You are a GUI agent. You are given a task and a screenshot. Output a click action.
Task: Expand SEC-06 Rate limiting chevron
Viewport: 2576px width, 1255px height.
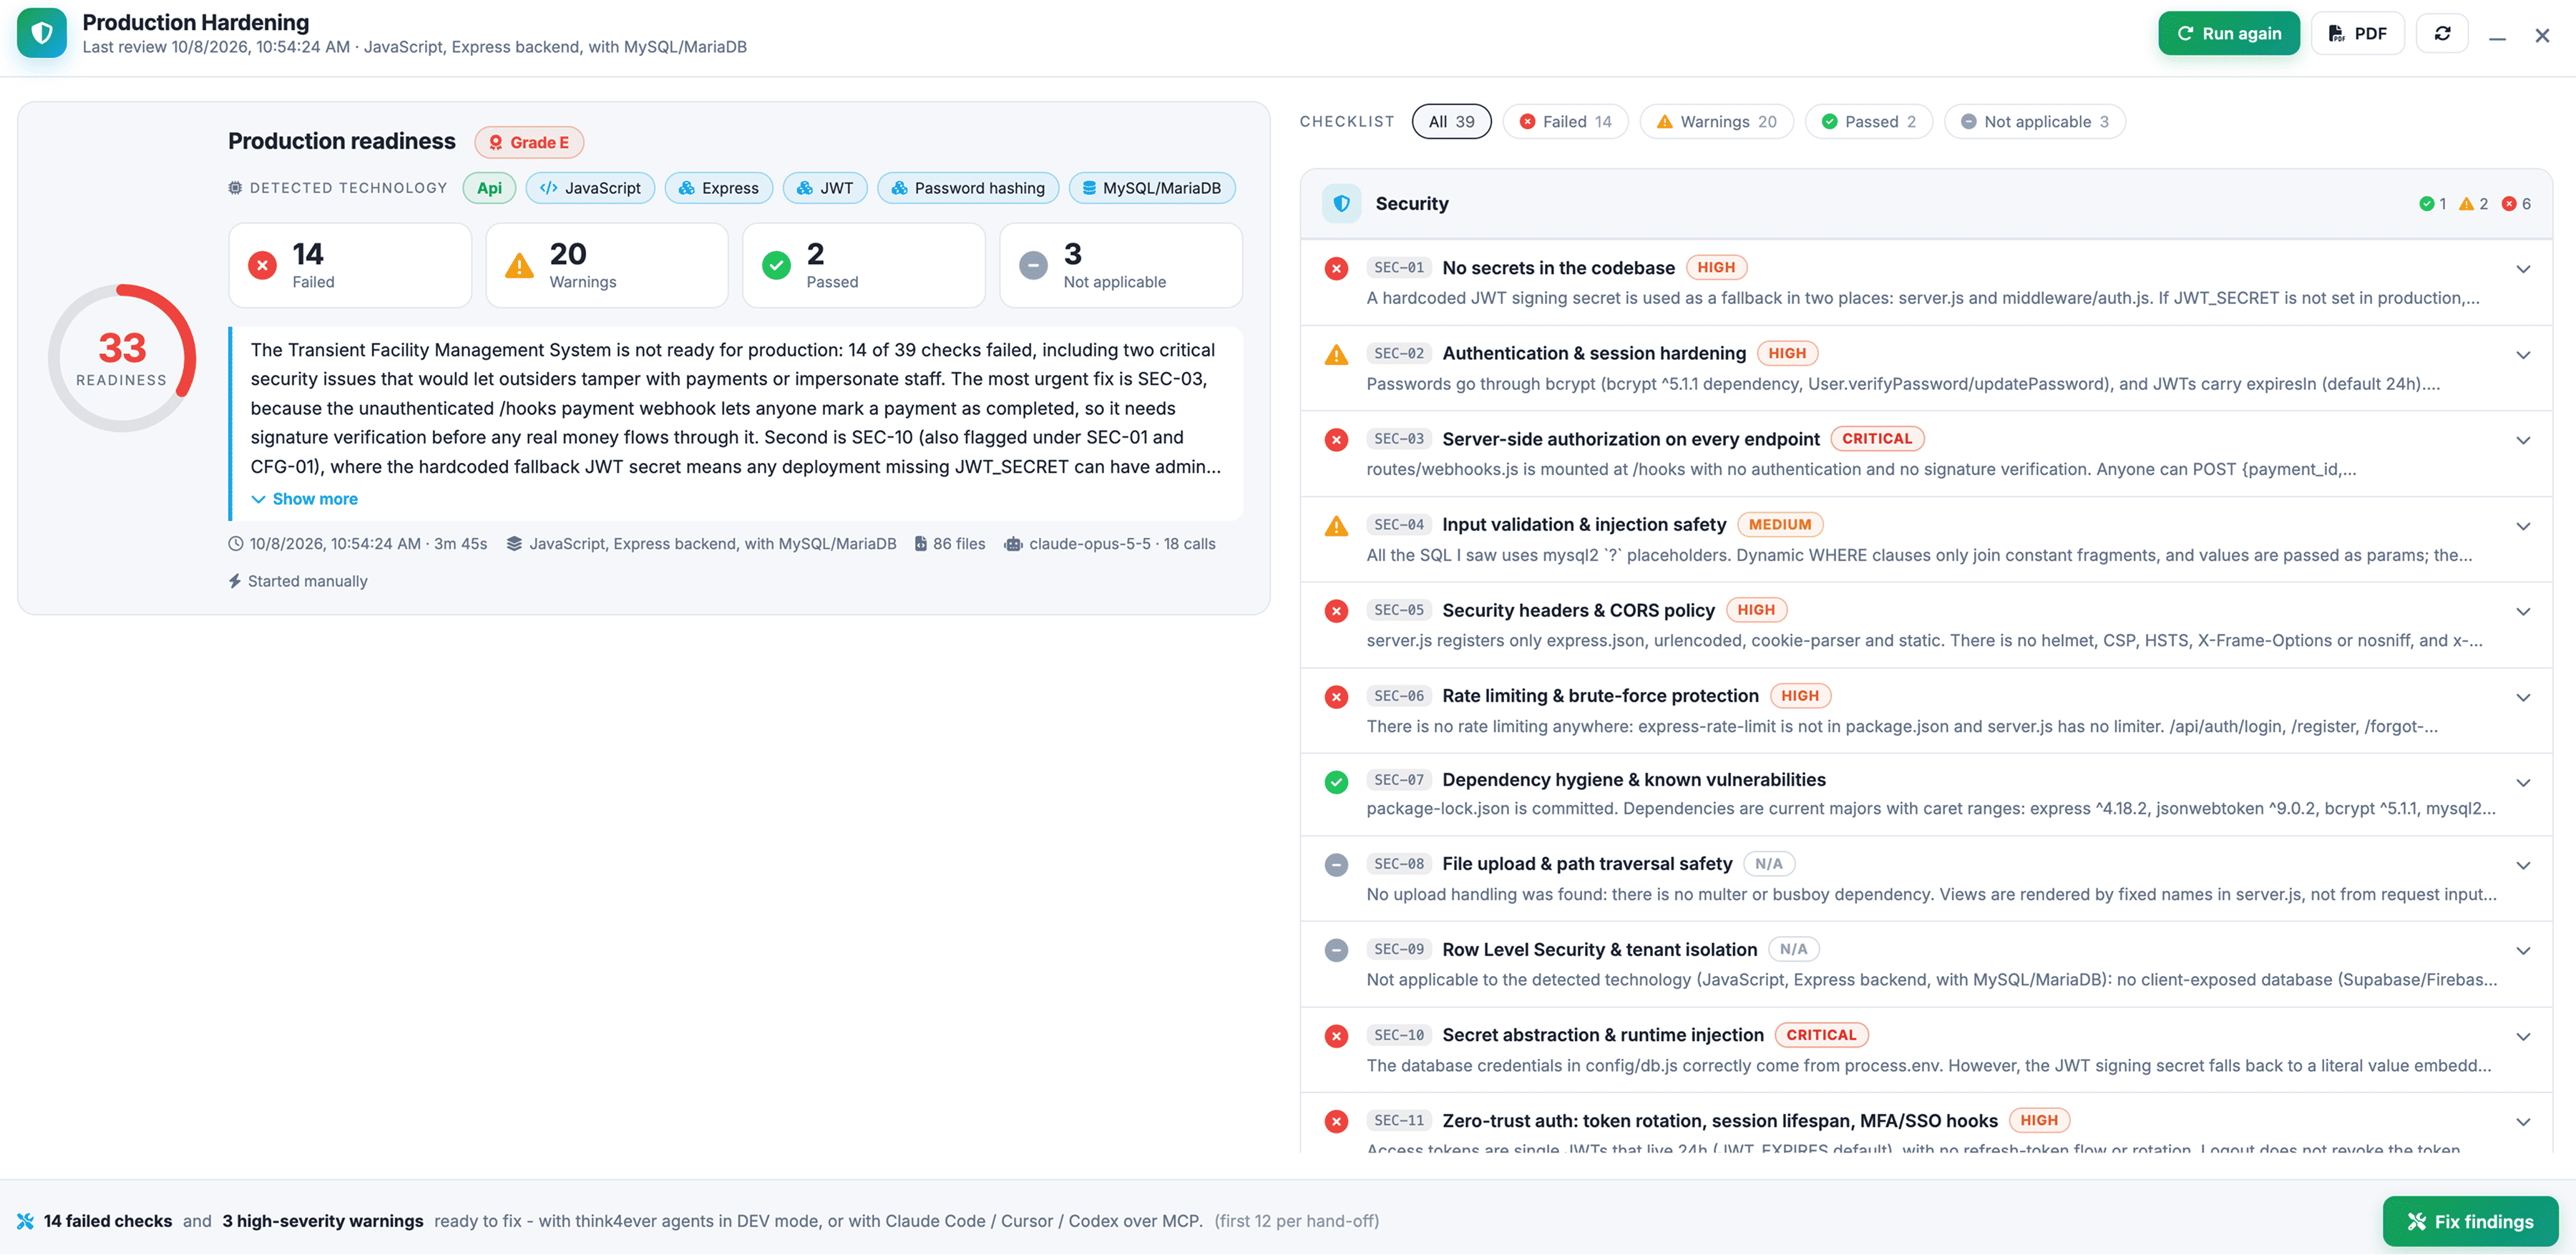[2523, 697]
